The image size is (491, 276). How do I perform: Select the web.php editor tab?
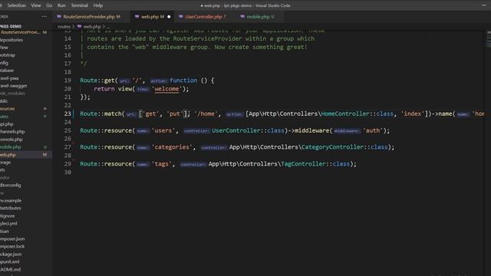[152, 17]
